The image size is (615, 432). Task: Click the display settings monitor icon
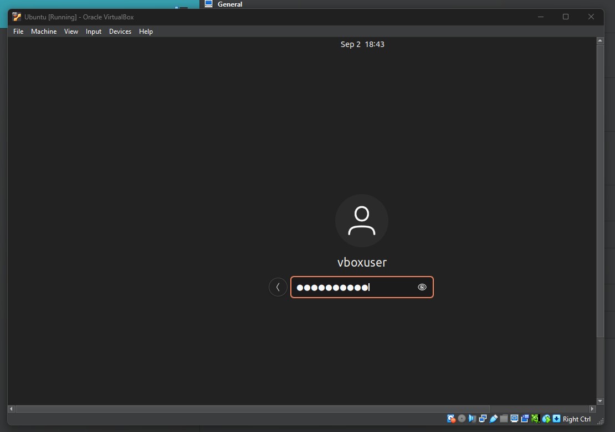(514, 419)
